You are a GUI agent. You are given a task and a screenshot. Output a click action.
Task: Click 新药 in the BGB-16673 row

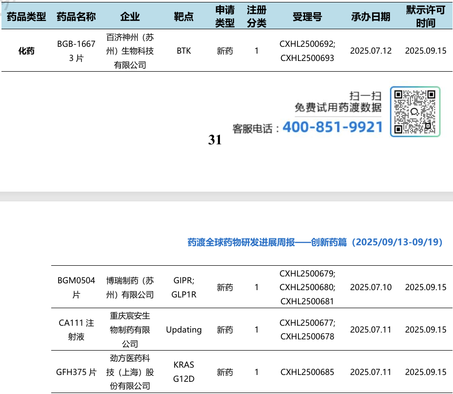pyautogui.click(x=225, y=51)
